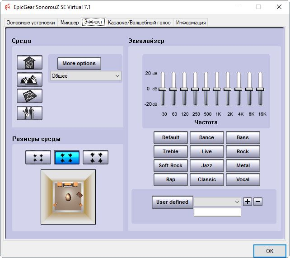The width and height of the screenshot is (290, 258).
Task: Confirm with the OK button
Action: click(x=270, y=251)
